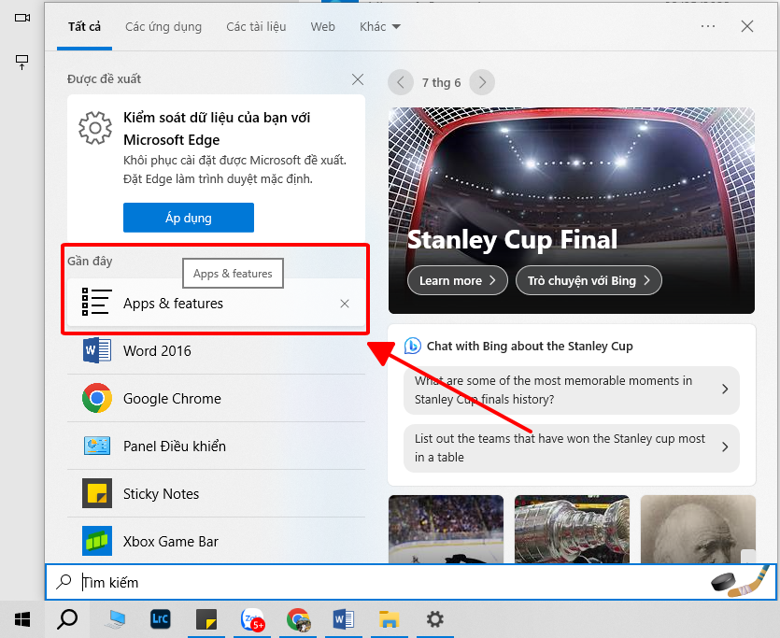Click the video camera icon on left edge

pyautogui.click(x=21, y=18)
